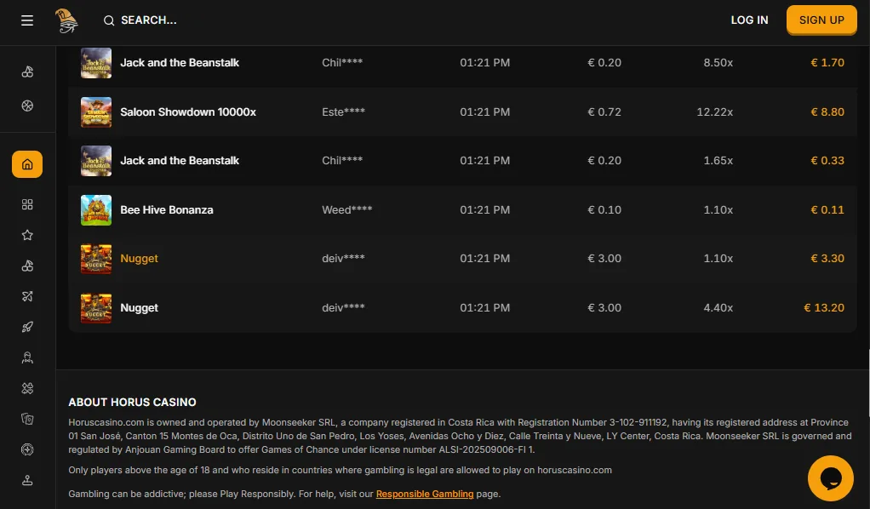The image size is (870, 509).
Task: Open the sports basketball icon in the sidebar
Action: [27, 106]
